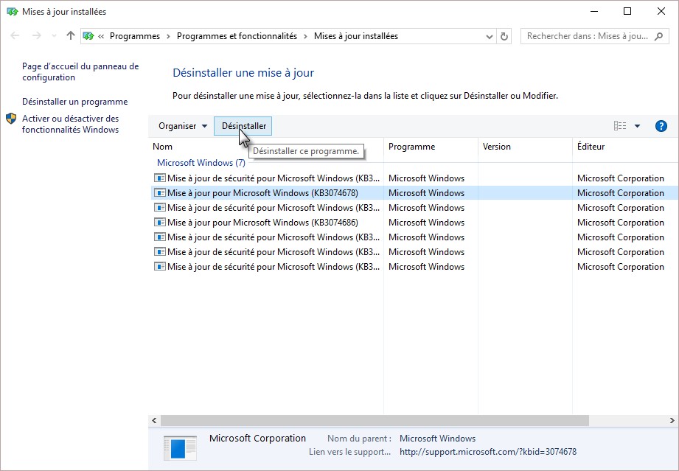Screen dimensions: 679x471
Task: Click the shield icon beside Windows features link
Action: [x=11, y=119]
